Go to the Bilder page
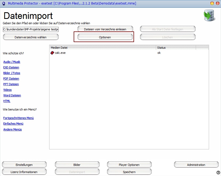 click(77, 165)
